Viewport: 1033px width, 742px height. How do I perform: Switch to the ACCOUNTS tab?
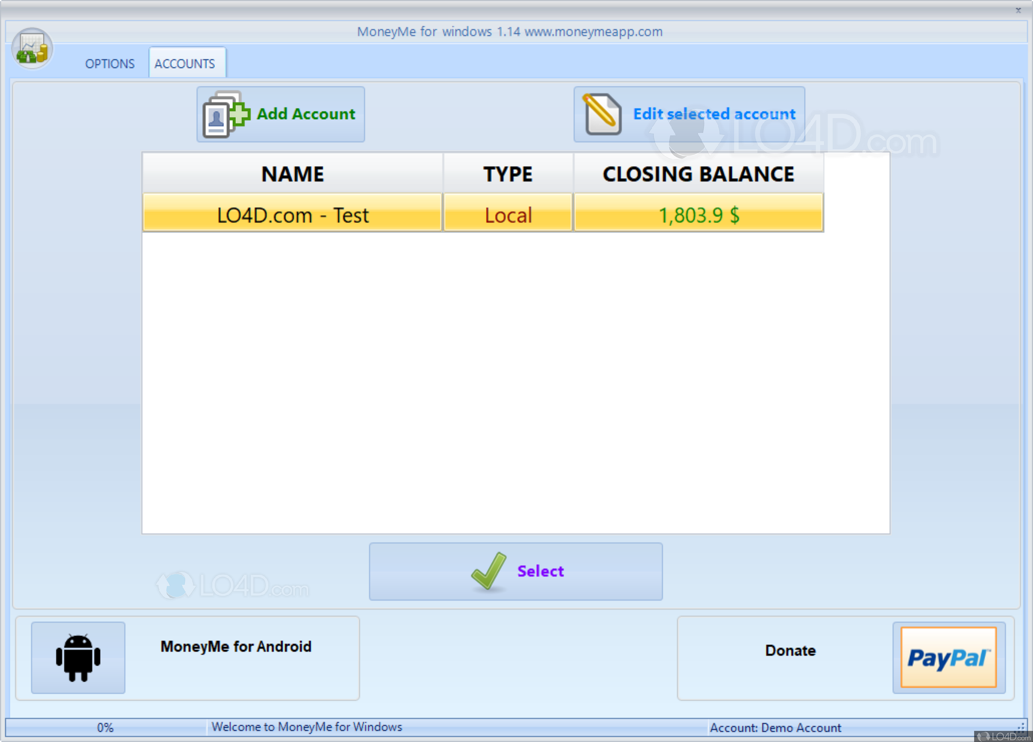point(185,64)
